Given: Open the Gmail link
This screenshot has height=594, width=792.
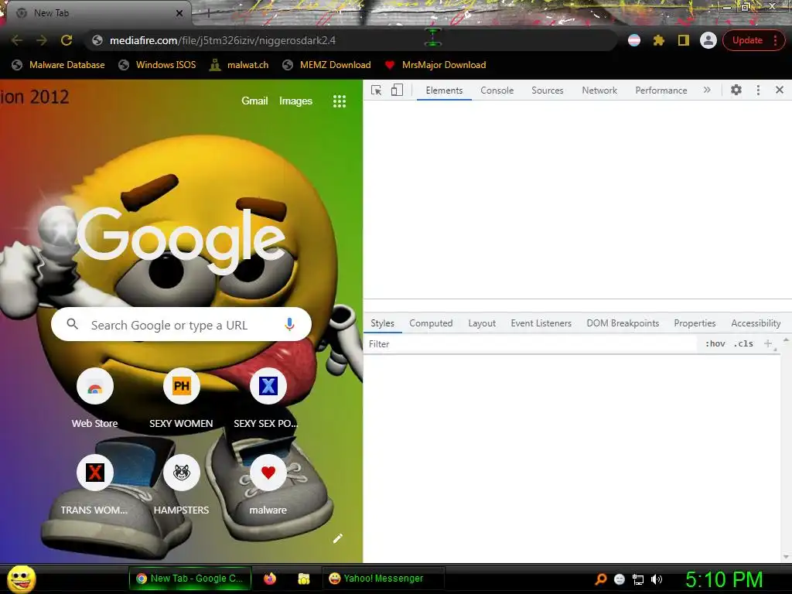Looking at the screenshot, I should pos(254,101).
